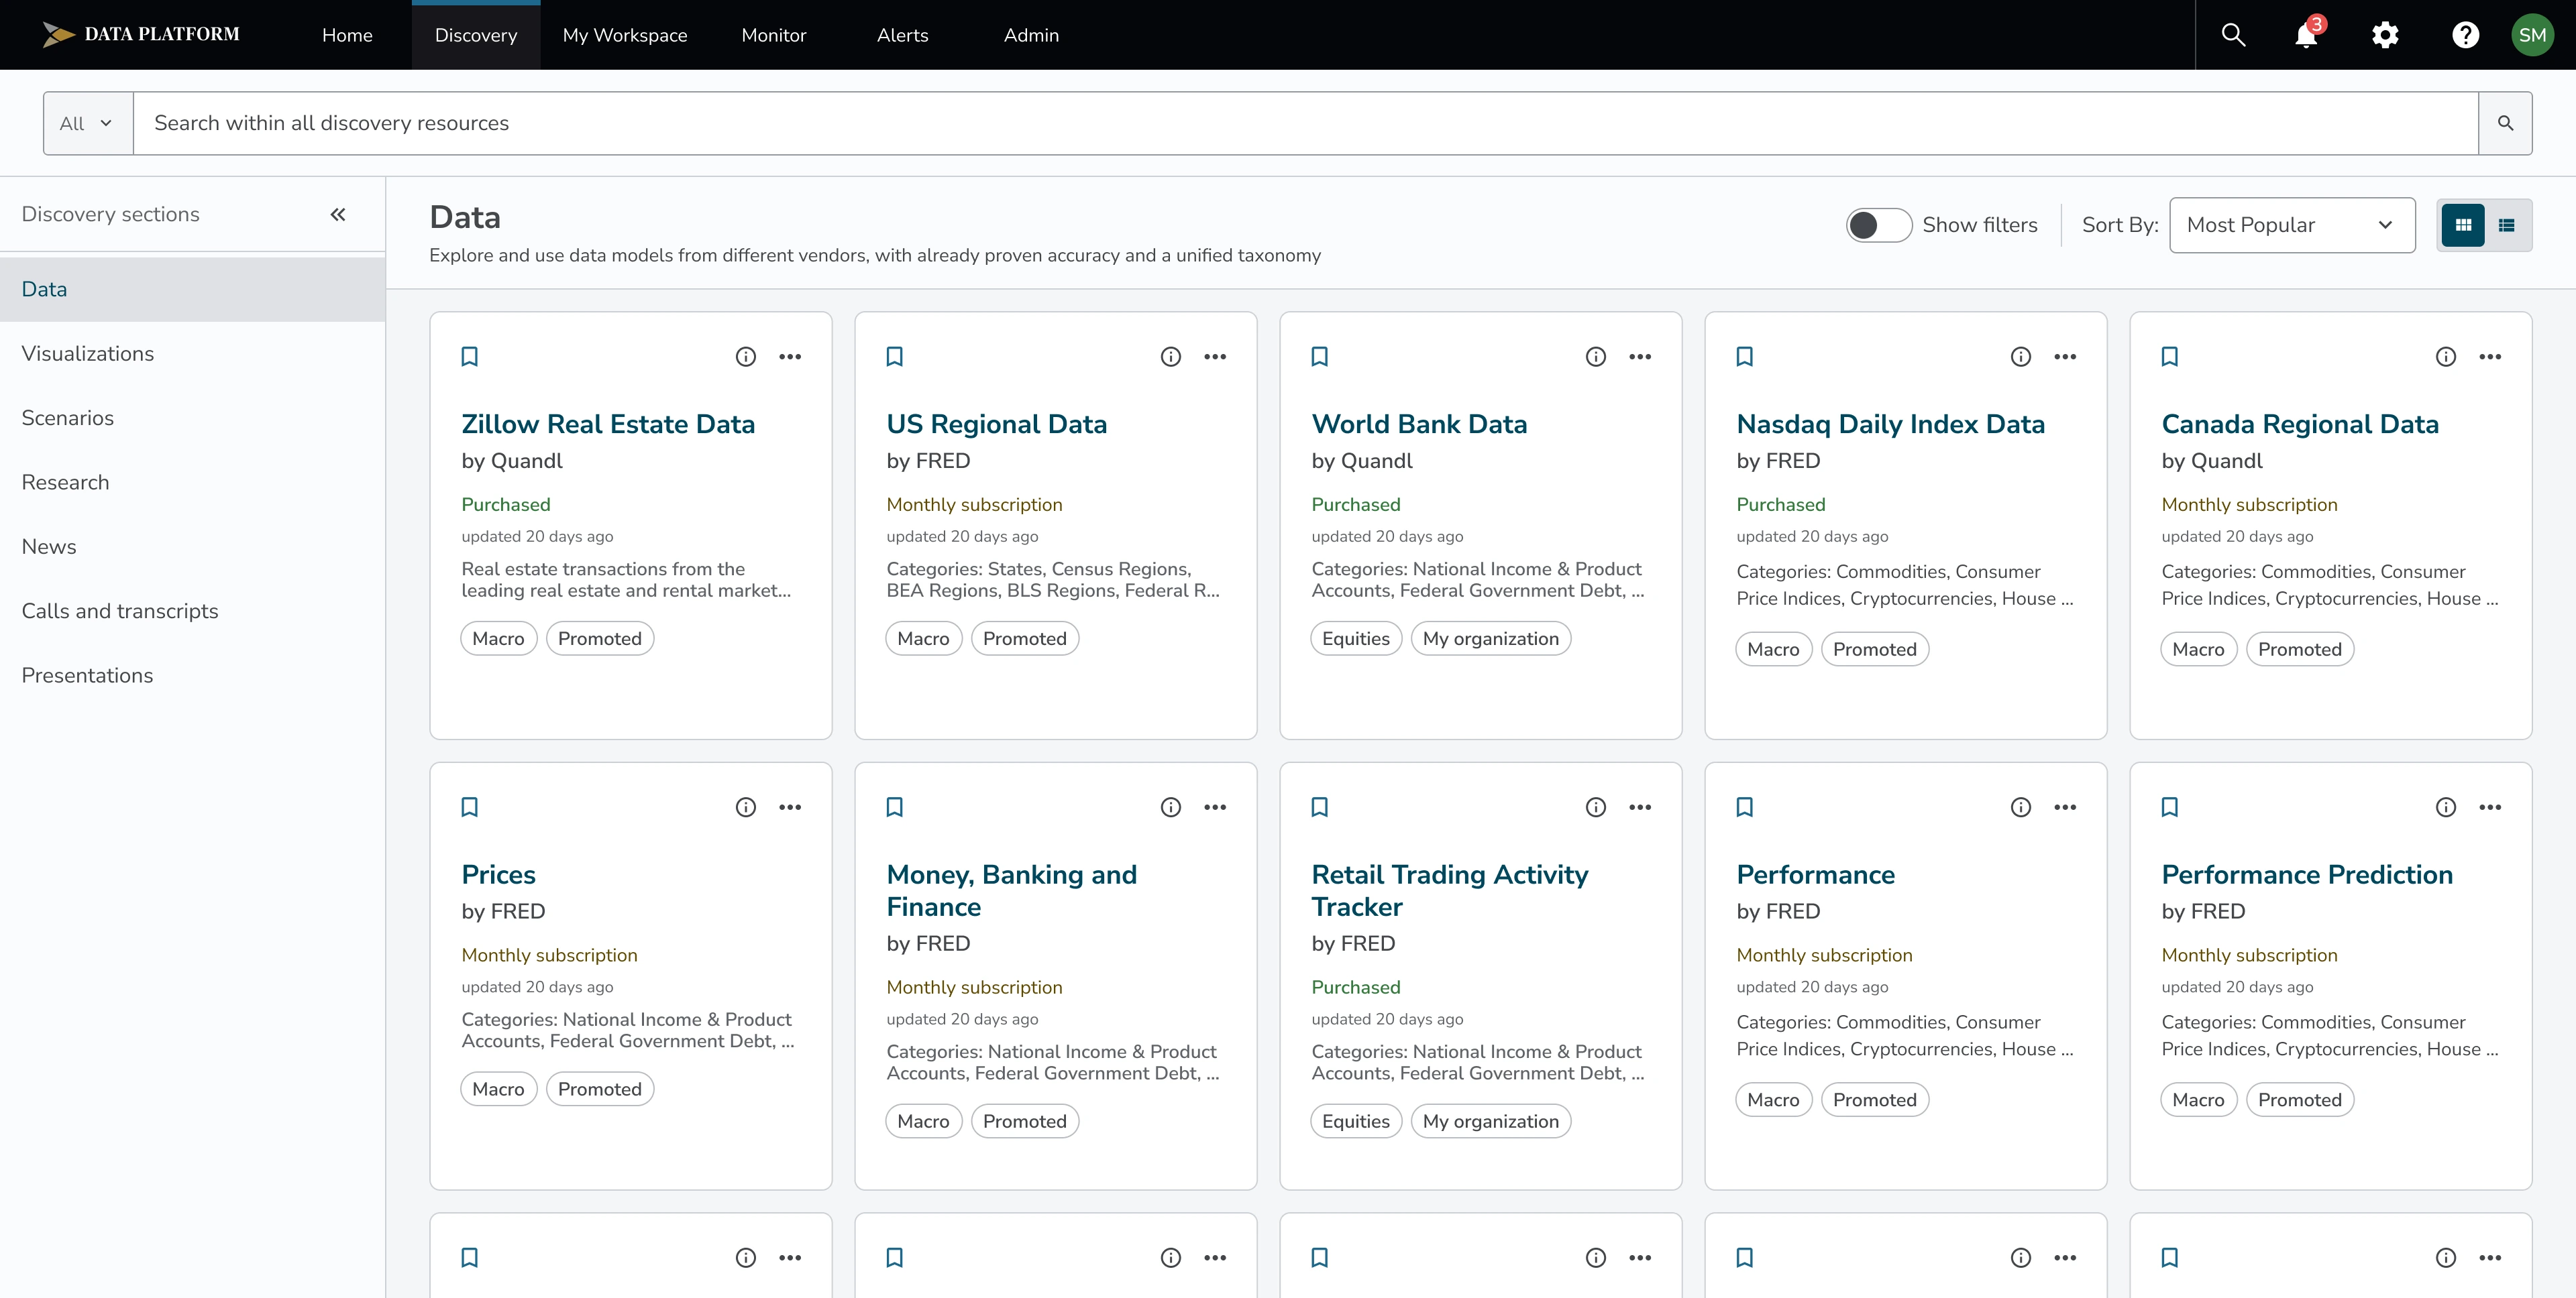Bookmark the Nasdaq Daily Index Data card
The width and height of the screenshot is (2576, 1298).
1744,357
